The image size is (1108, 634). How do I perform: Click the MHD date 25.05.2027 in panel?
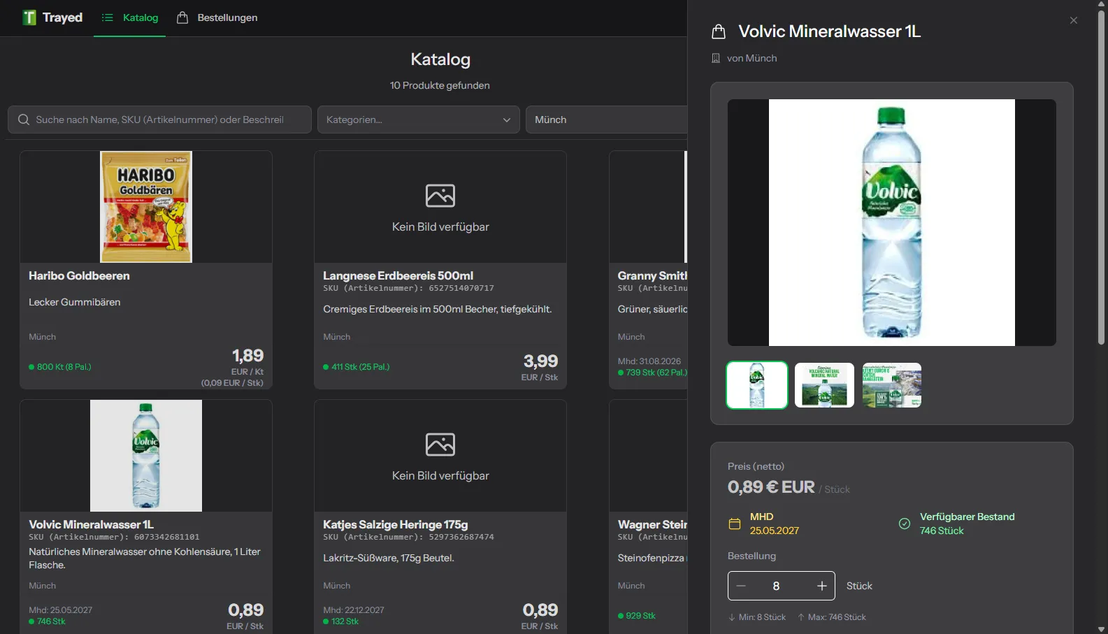pyautogui.click(x=775, y=531)
